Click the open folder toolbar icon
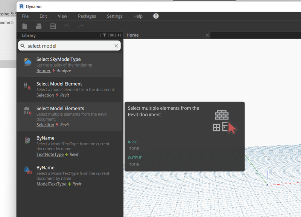Image resolution: width=301 pixels, height=217 pixels. point(39,26)
